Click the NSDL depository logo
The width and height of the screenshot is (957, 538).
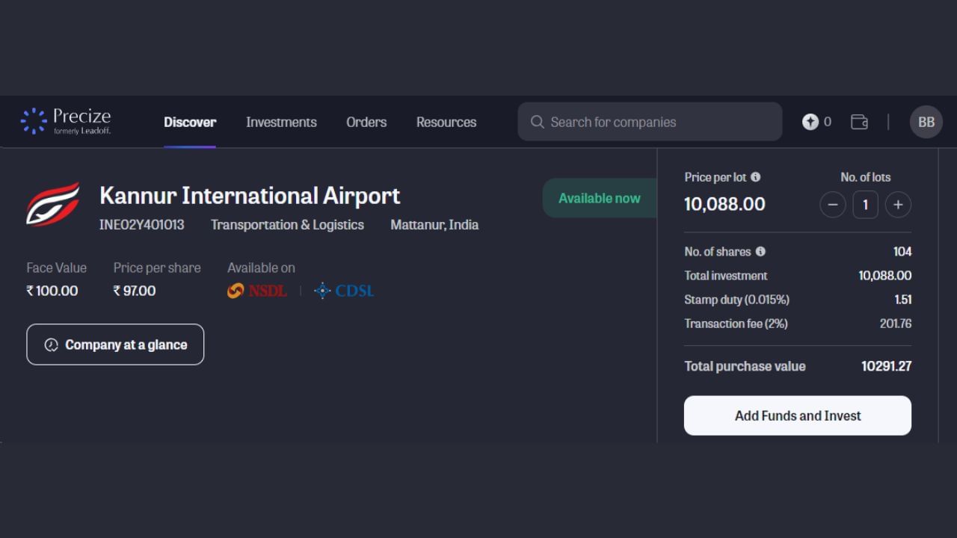pos(257,291)
